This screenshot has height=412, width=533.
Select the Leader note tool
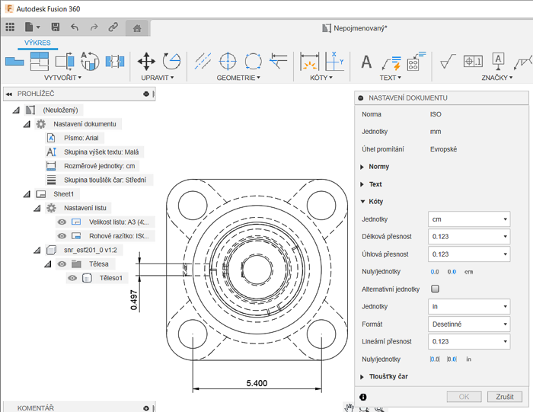[x=391, y=63]
